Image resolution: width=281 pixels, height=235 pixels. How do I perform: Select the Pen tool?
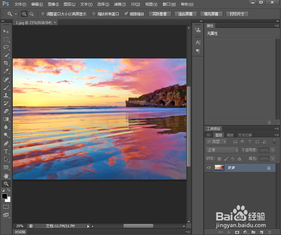(6, 144)
